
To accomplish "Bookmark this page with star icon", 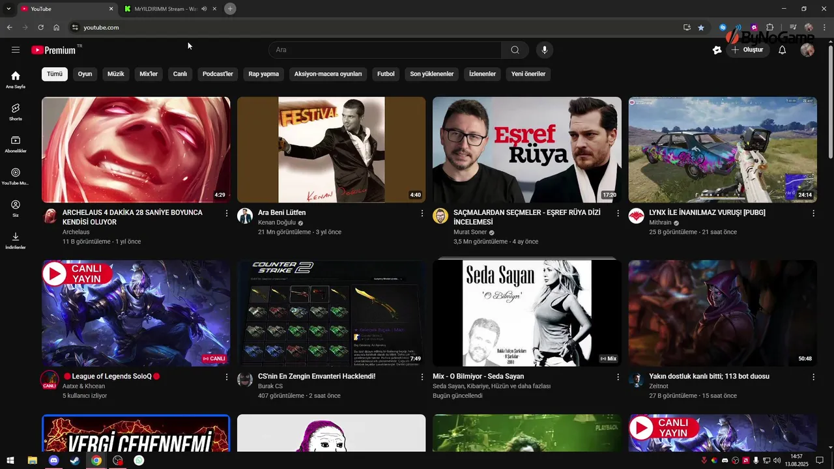I will point(701,27).
